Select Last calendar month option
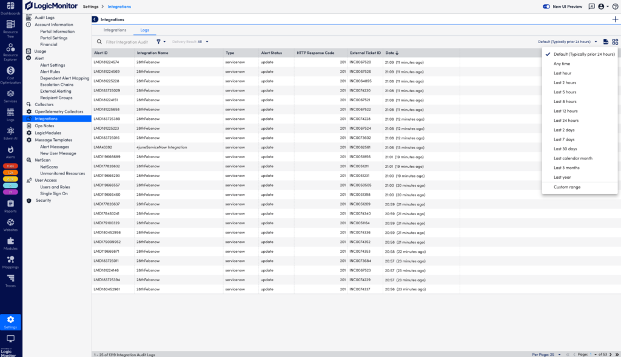Screen dimensions: 621x357 point(580,158)
